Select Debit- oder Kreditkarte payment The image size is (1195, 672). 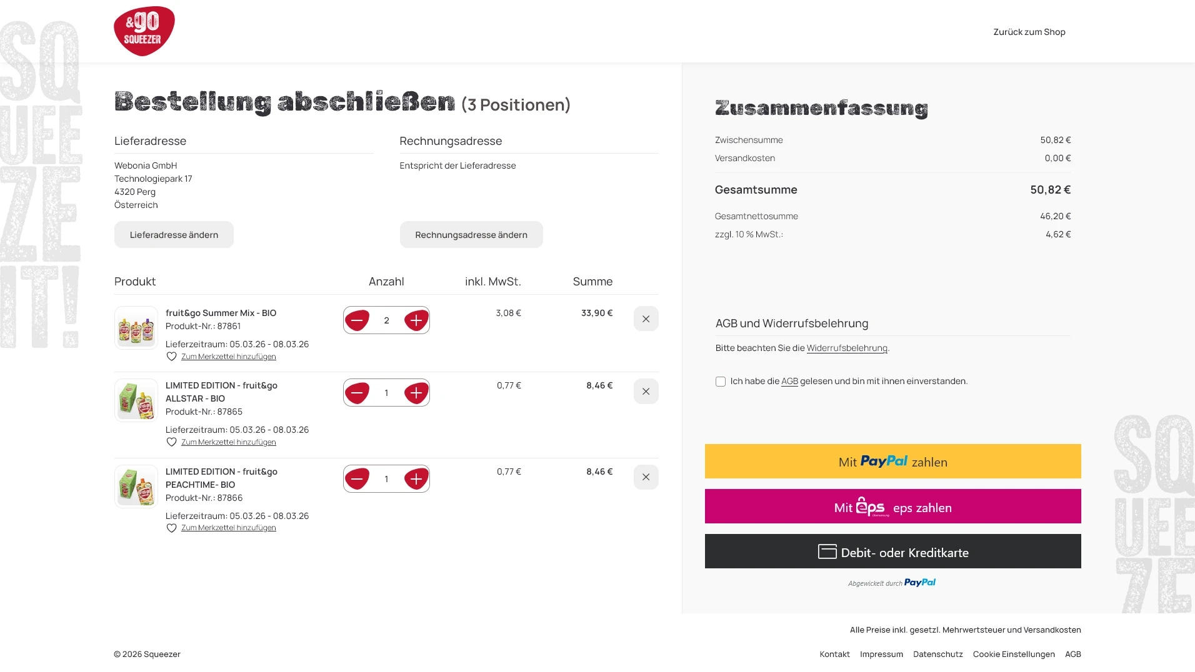(x=892, y=551)
